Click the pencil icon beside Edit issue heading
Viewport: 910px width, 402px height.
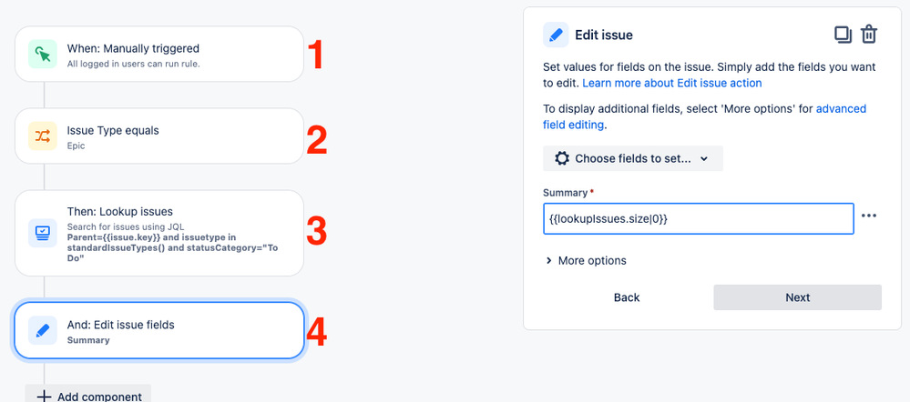click(556, 35)
